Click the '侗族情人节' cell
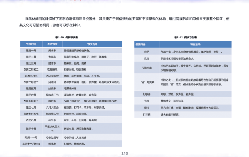Screen dimensions: 249x157 [52, 114]
